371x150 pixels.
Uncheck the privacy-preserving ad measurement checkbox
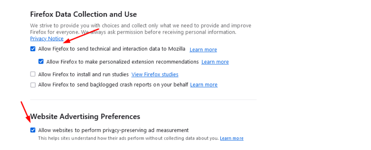pyautogui.click(x=33, y=130)
